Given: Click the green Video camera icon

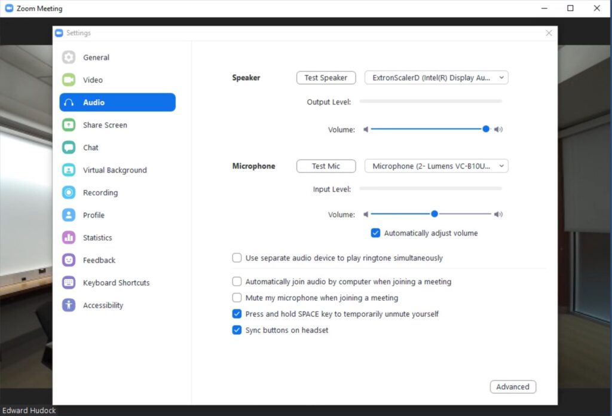Looking at the screenshot, I should 69,80.
